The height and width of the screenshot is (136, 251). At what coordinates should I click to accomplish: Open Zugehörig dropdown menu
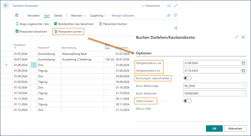click(x=98, y=16)
